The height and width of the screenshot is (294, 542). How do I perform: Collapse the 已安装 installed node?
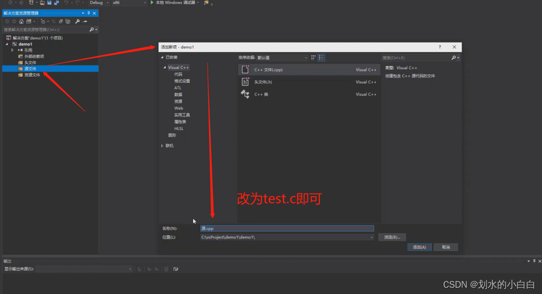(x=162, y=57)
